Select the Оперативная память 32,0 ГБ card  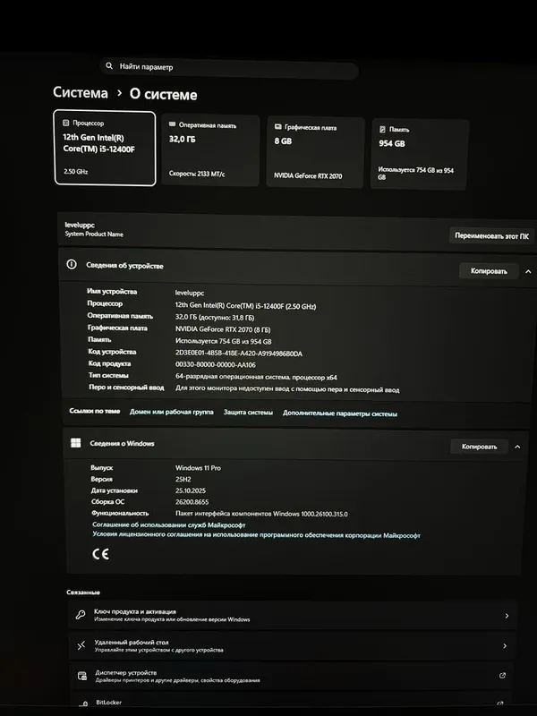210,150
